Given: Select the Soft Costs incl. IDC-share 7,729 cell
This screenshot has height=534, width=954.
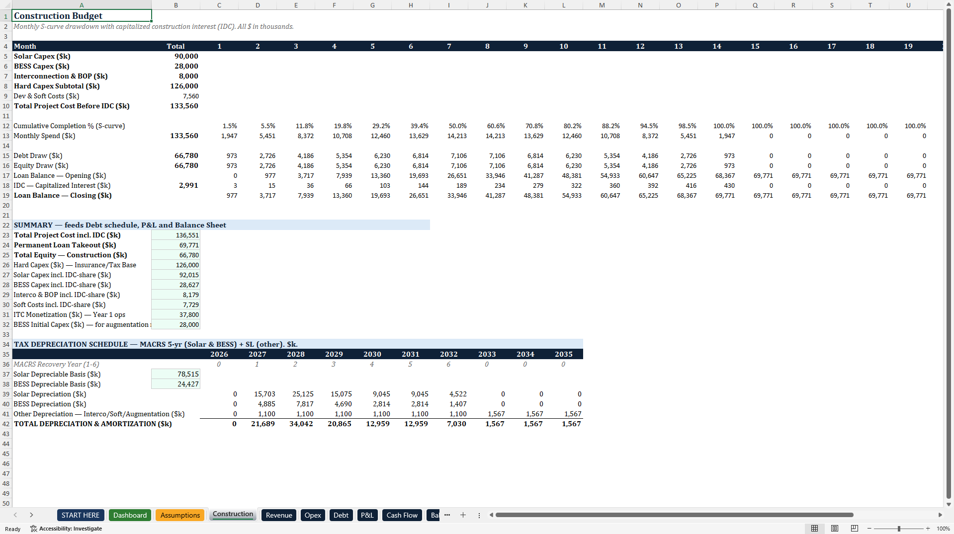Looking at the screenshot, I should pos(175,305).
